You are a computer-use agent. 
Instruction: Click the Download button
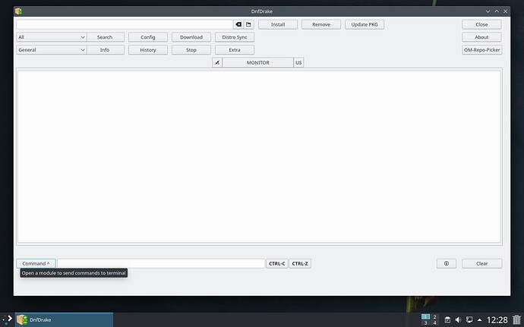(x=191, y=37)
